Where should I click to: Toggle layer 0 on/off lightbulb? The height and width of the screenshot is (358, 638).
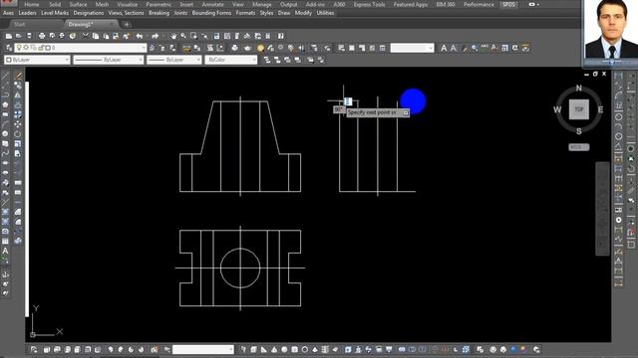(x=19, y=48)
